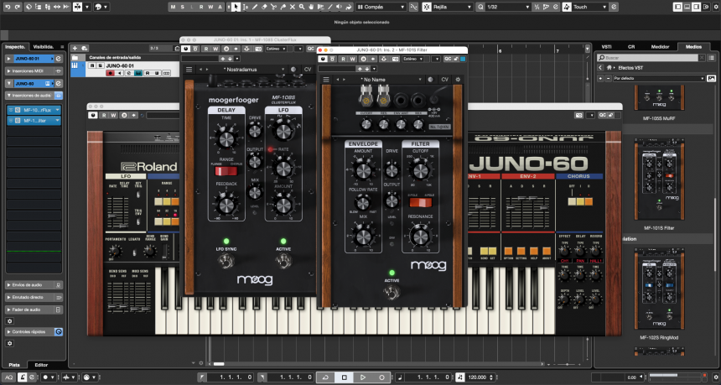Click the Read R button on MF-101S window
Image resolution: width=721 pixels, height=385 pixels.
(343, 59)
